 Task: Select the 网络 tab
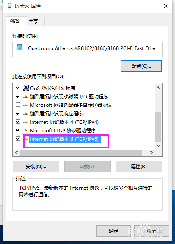pyautogui.click(x=14, y=21)
